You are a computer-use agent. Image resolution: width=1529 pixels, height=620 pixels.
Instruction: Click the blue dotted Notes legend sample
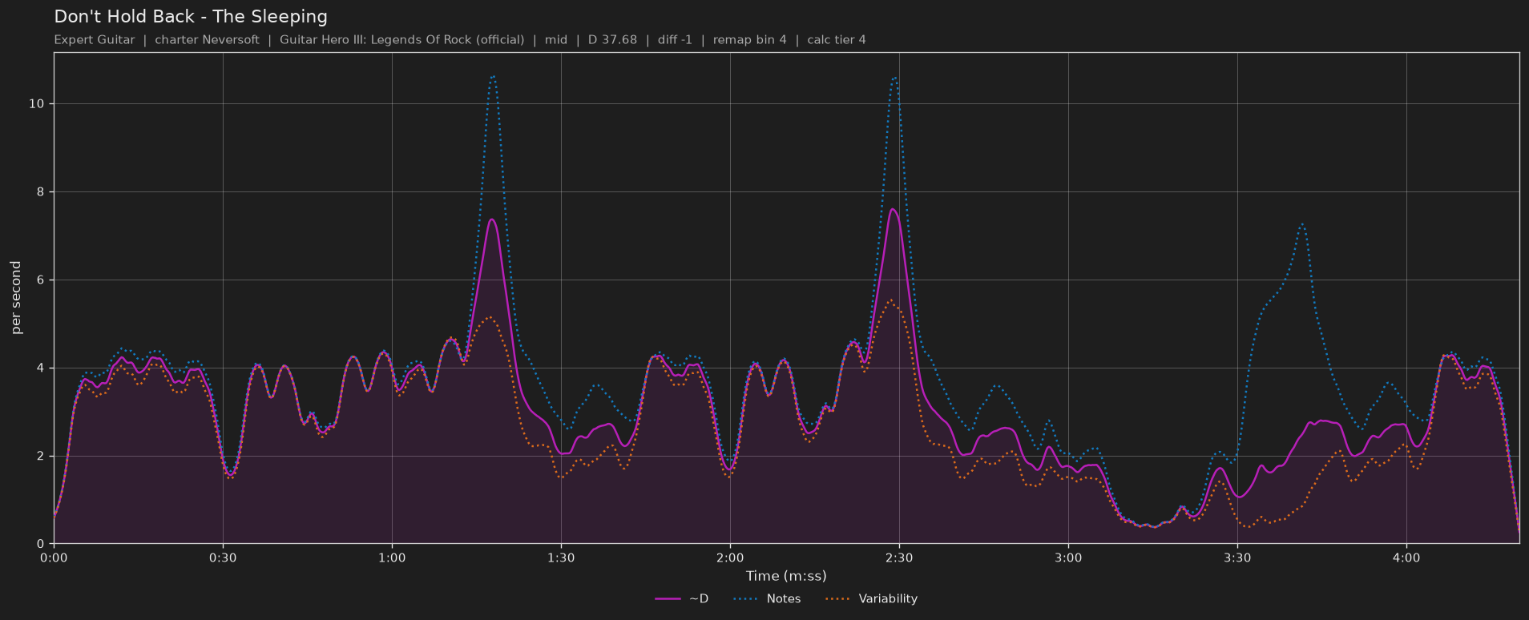pyautogui.click(x=744, y=599)
